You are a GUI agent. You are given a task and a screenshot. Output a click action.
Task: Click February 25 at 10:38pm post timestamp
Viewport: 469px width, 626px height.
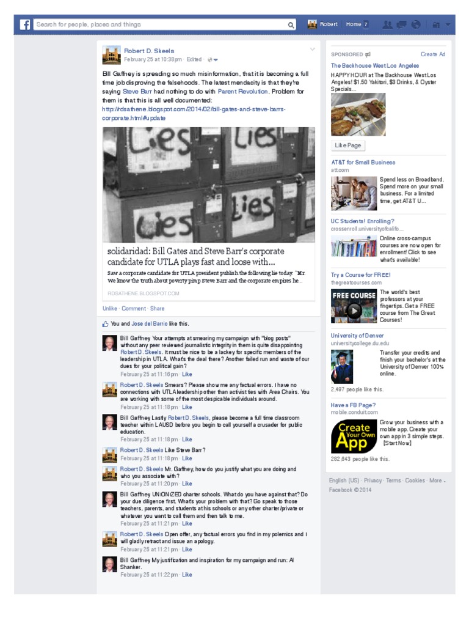153,59
